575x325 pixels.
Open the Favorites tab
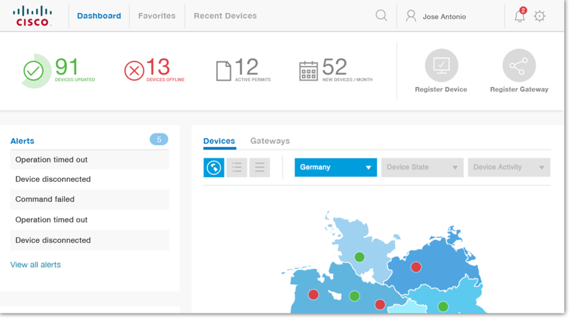156,16
